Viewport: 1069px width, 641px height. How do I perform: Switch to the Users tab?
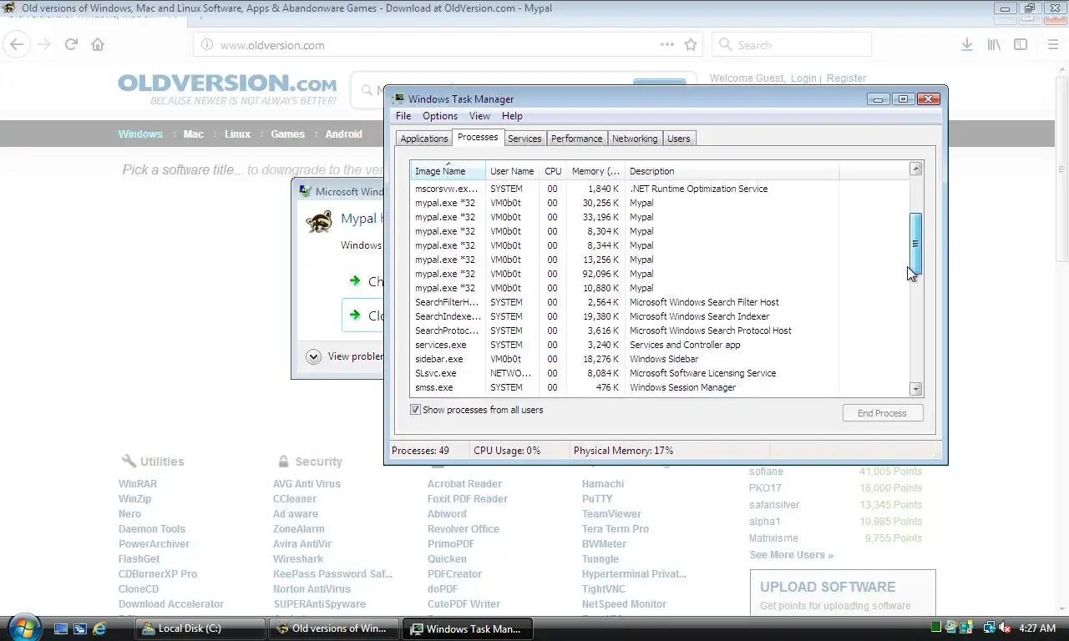pyautogui.click(x=679, y=139)
